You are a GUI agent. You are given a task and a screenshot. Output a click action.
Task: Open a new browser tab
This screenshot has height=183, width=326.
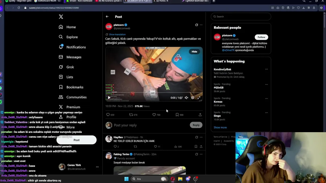pos(214,1)
